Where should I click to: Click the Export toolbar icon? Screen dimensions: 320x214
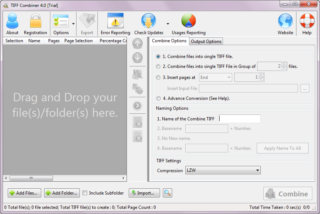pos(87,23)
